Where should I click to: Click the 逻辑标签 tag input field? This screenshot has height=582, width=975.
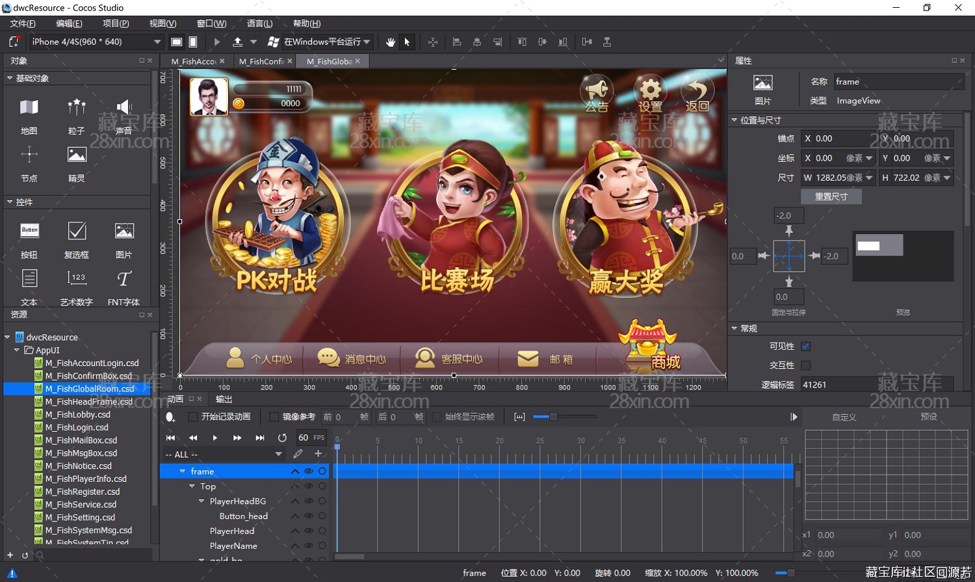[x=877, y=384]
